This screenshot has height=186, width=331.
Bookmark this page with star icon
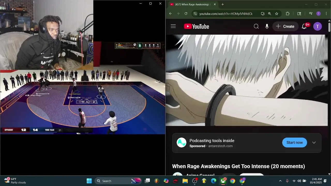tap(277, 14)
